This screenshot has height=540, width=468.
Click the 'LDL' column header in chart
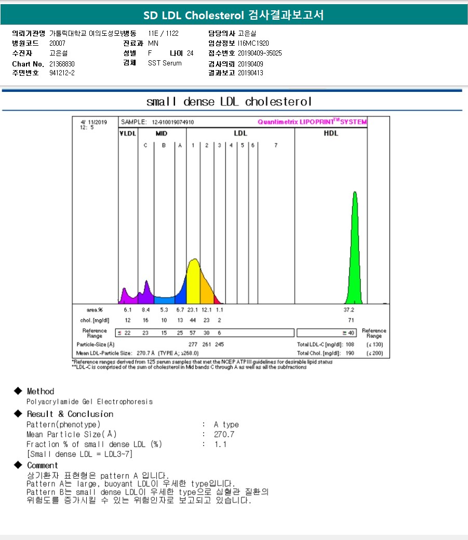pos(240,133)
